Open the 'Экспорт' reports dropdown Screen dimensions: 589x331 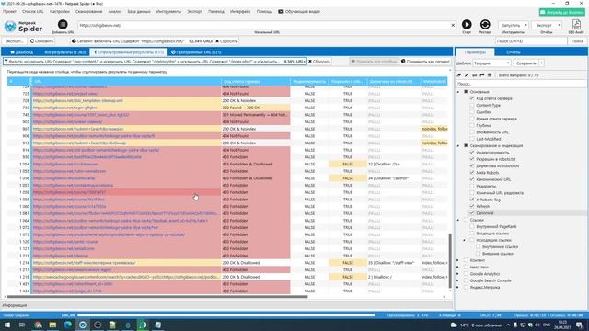coord(547,25)
